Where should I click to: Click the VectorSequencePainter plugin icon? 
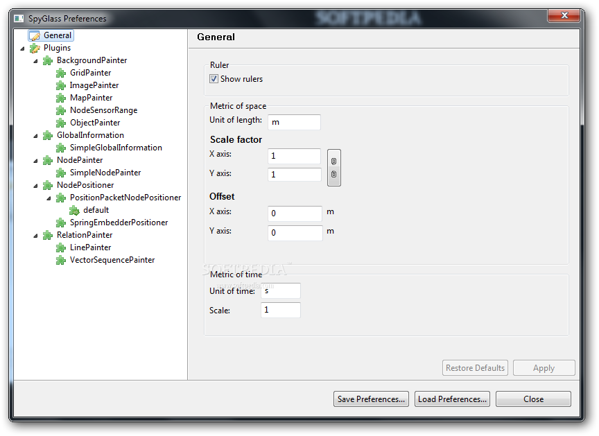(x=61, y=261)
